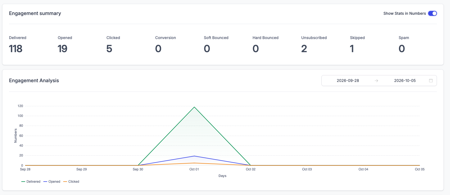Toggle the Delivered series in chart legend
The height and width of the screenshot is (195, 450).
tap(31, 182)
